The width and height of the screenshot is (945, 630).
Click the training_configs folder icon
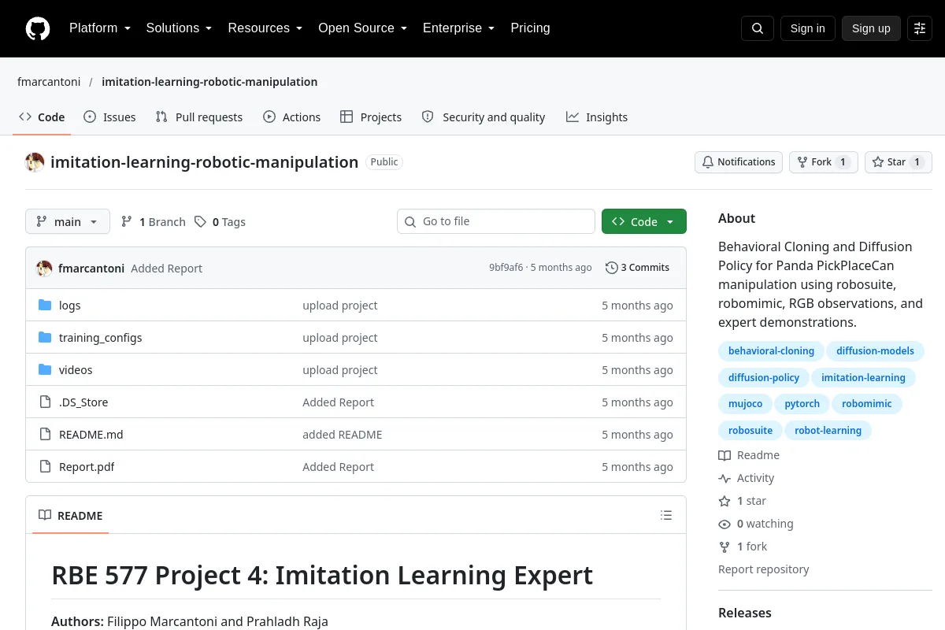point(45,338)
